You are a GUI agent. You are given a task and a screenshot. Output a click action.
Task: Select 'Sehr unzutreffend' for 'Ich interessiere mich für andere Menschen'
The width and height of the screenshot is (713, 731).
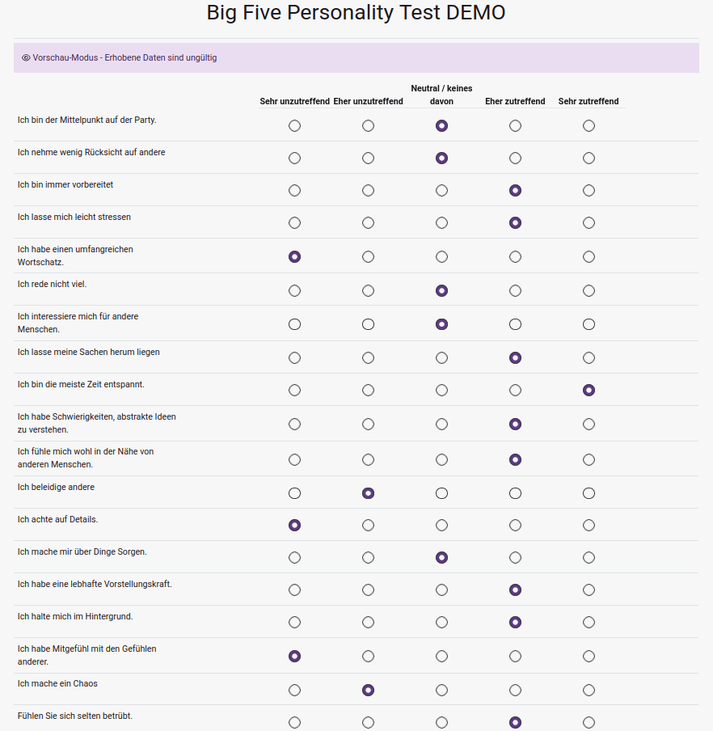294,324
